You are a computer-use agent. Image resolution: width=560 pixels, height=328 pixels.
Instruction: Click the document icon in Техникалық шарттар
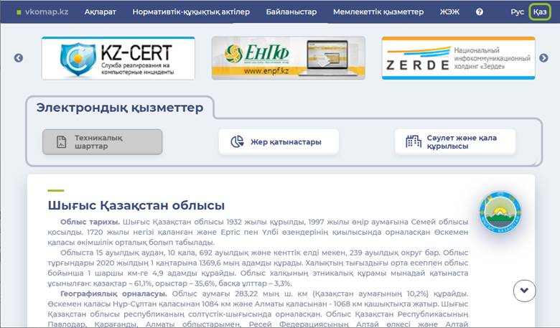62,141
